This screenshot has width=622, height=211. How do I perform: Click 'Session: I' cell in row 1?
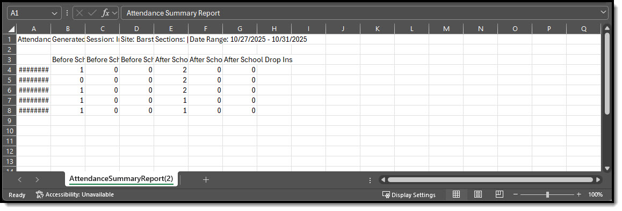103,39
